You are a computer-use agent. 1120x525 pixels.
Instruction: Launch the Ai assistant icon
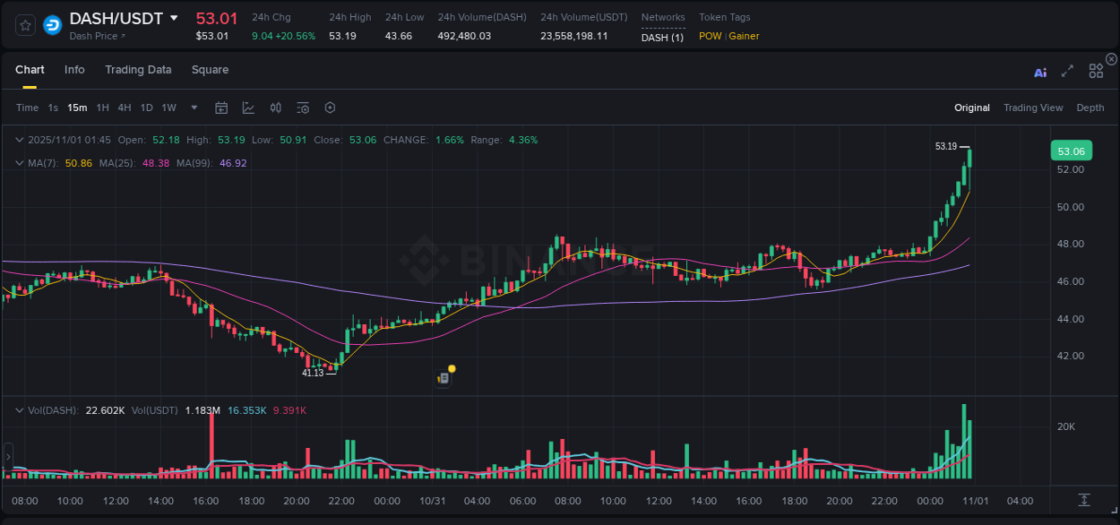tap(1040, 72)
